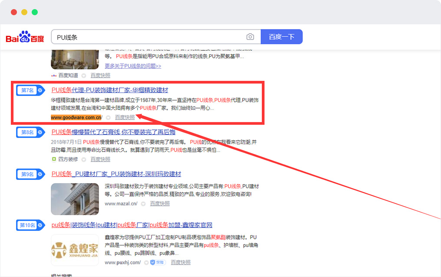This screenshot has width=441, height=277.
Task: Click the green window maximize dot
Action: pyautogui.click(x=35, y=12)
